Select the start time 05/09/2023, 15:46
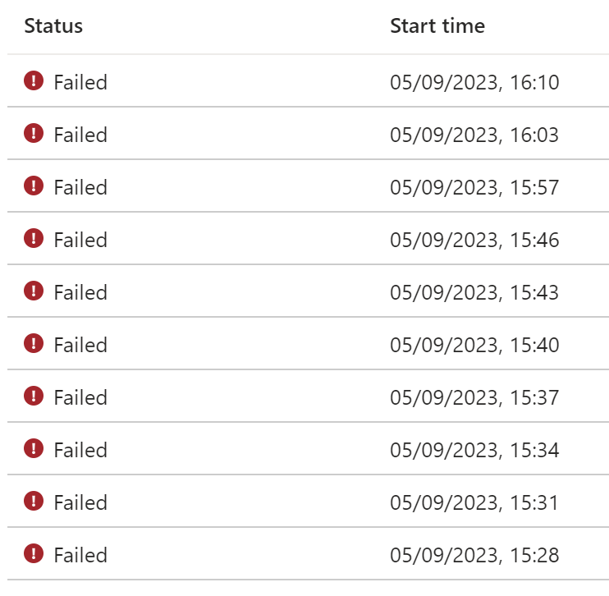The image size is (609, 596). 474,240
